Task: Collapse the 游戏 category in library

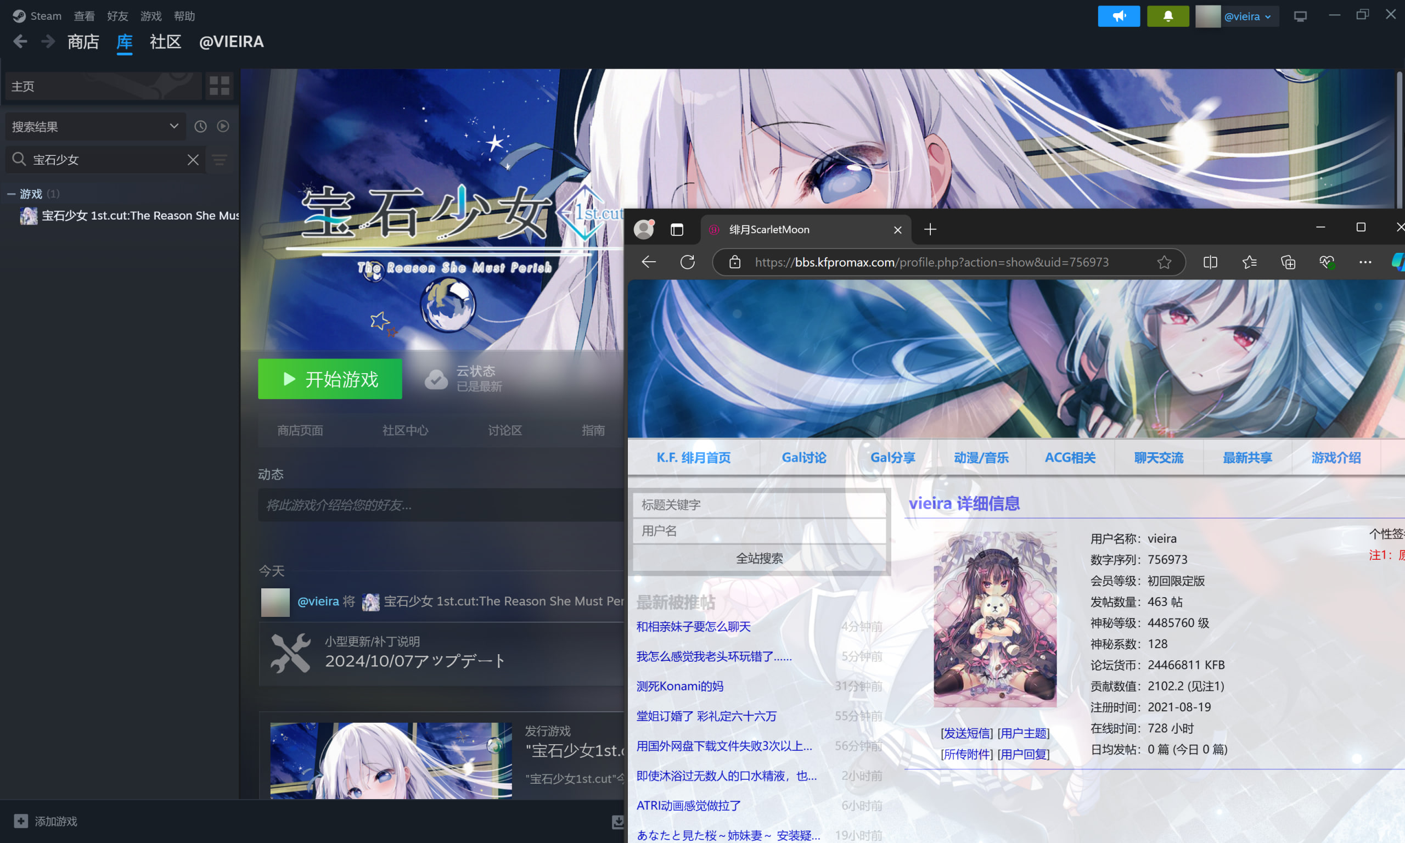Action: tap(12, 194)
